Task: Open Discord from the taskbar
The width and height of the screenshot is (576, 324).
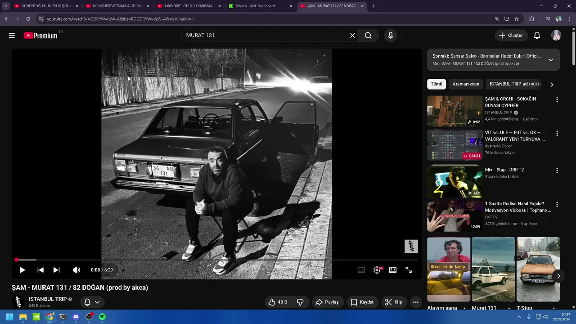Action: (x=76, y=317)
